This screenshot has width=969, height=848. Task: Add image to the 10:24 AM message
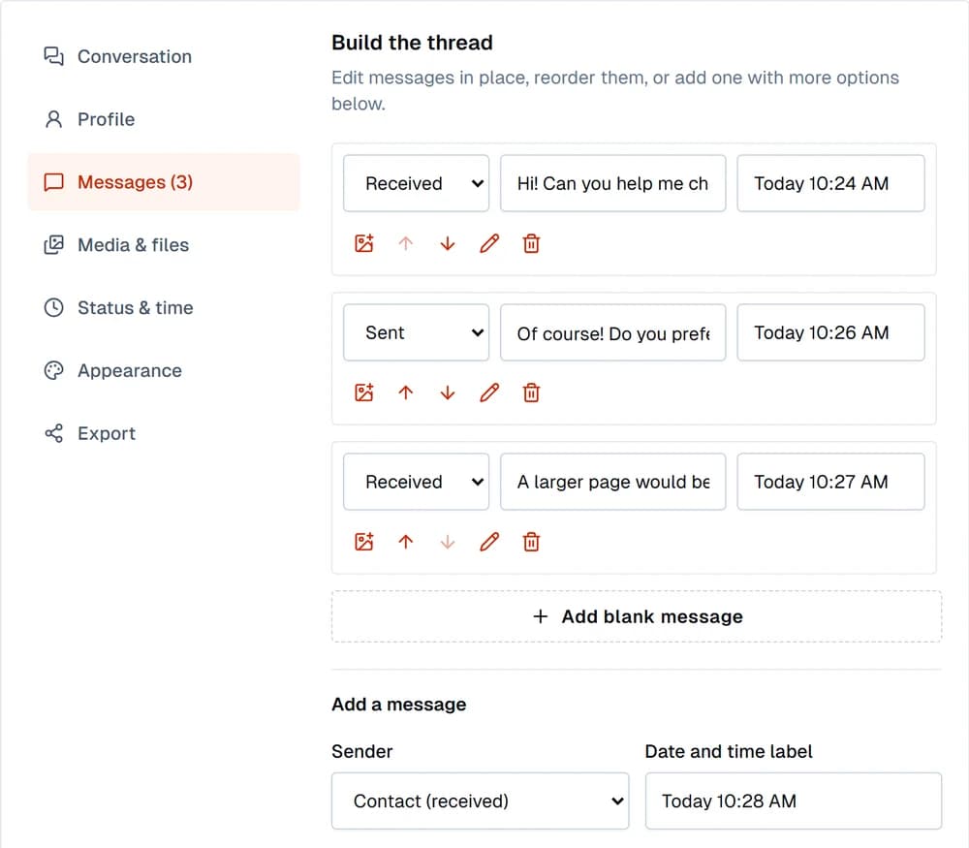click(364, 243)
